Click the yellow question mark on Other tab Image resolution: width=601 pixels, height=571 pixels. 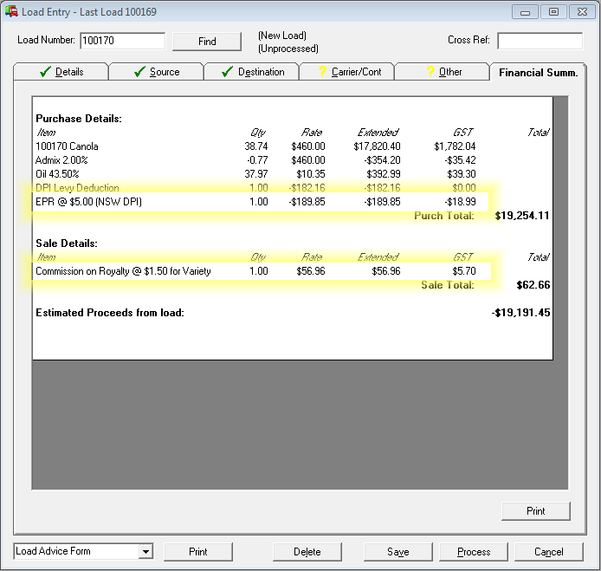[x=430, y=72]
